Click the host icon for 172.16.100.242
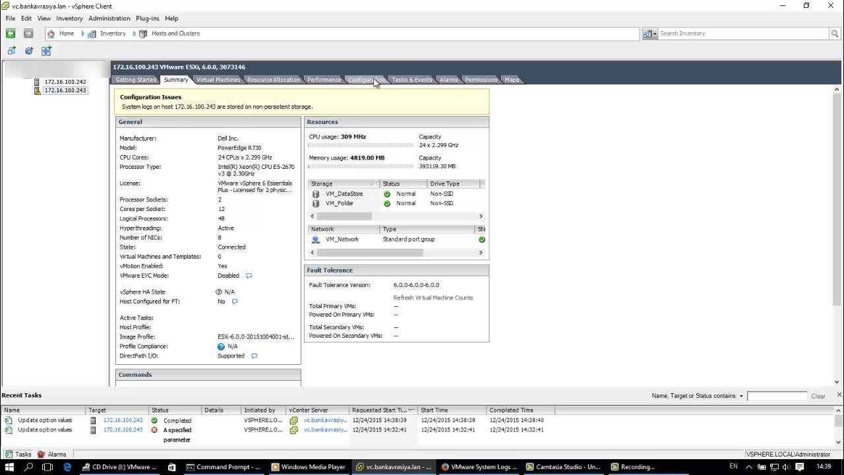The image size is (844, 475). pos(38,82)
